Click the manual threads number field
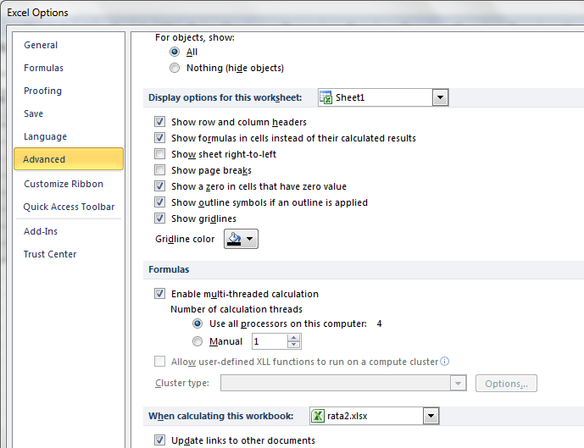Image resolution: width=584 pixels, height=448 pixels. coord(269,342)
